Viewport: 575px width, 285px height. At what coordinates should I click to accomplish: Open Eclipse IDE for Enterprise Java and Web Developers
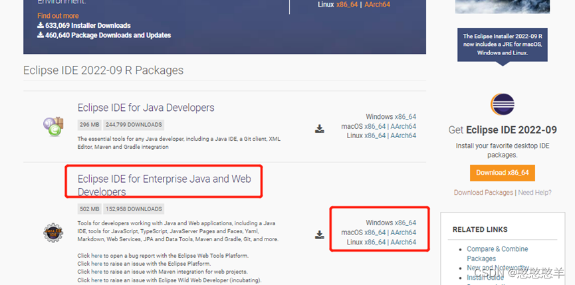164,185
